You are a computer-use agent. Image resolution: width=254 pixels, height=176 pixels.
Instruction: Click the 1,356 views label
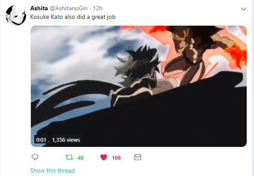coord(66,140)
